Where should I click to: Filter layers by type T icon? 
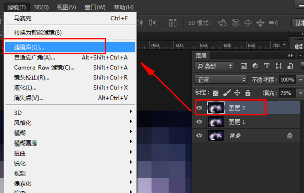click(x=267, y=66)
